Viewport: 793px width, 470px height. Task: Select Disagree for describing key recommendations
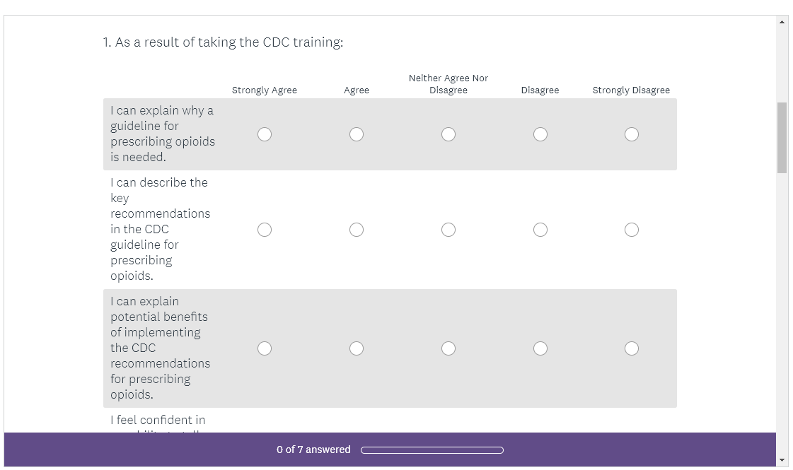[x=540, y=230]
